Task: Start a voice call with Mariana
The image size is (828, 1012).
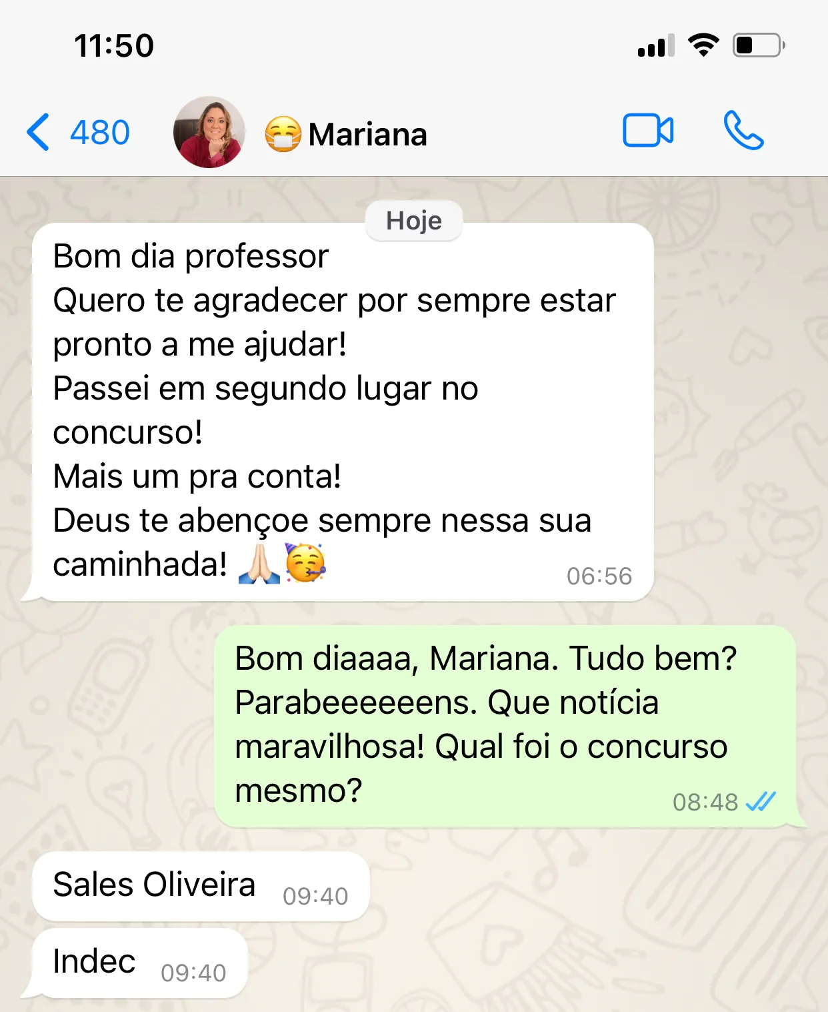Action: pyautogui.click(x=743, y=130)
